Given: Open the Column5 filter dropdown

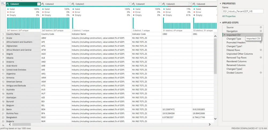Looking at the screenshot, I should [190, 4].
